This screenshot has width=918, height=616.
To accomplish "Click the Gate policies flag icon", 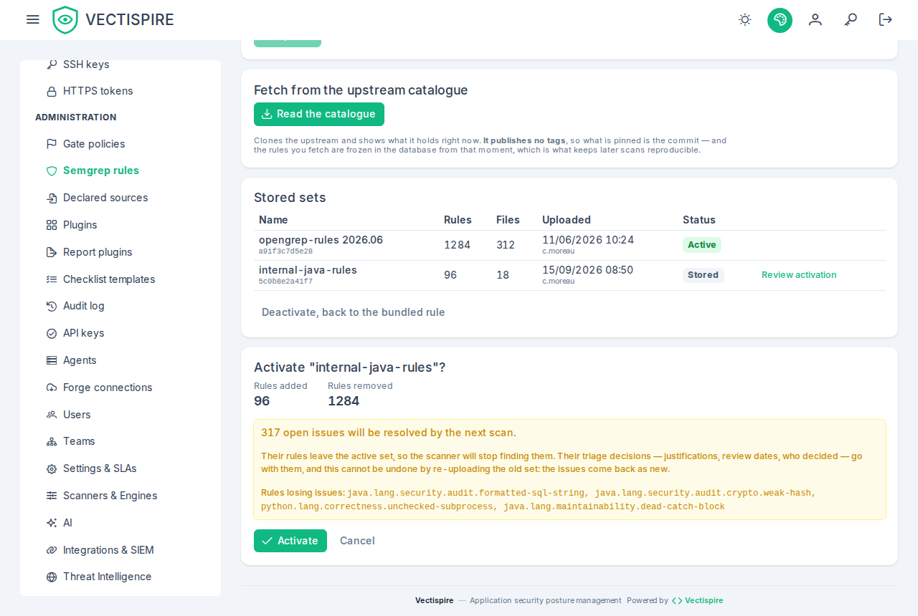I will point(52,144).
